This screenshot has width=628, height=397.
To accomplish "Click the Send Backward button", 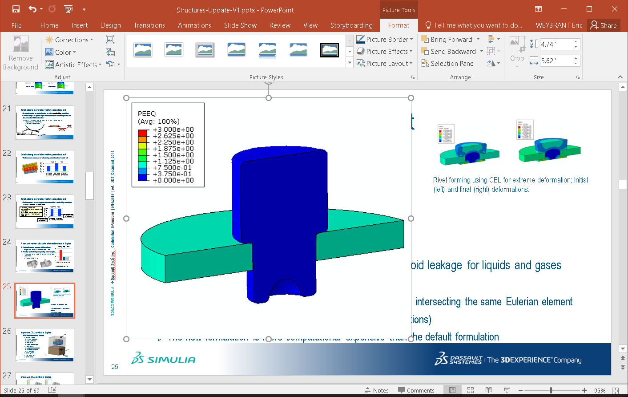I will [x=449, y=51].
